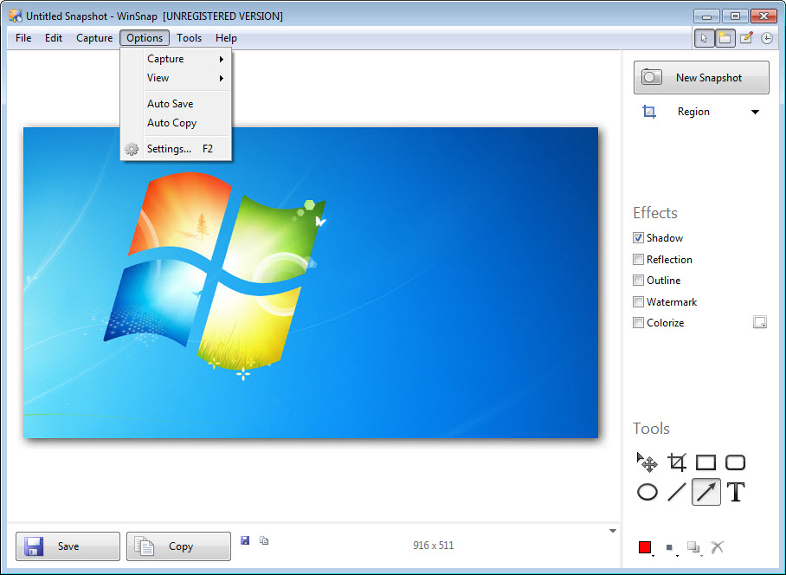Enable the Reflection effect checkbox

(x=638, y=260)
